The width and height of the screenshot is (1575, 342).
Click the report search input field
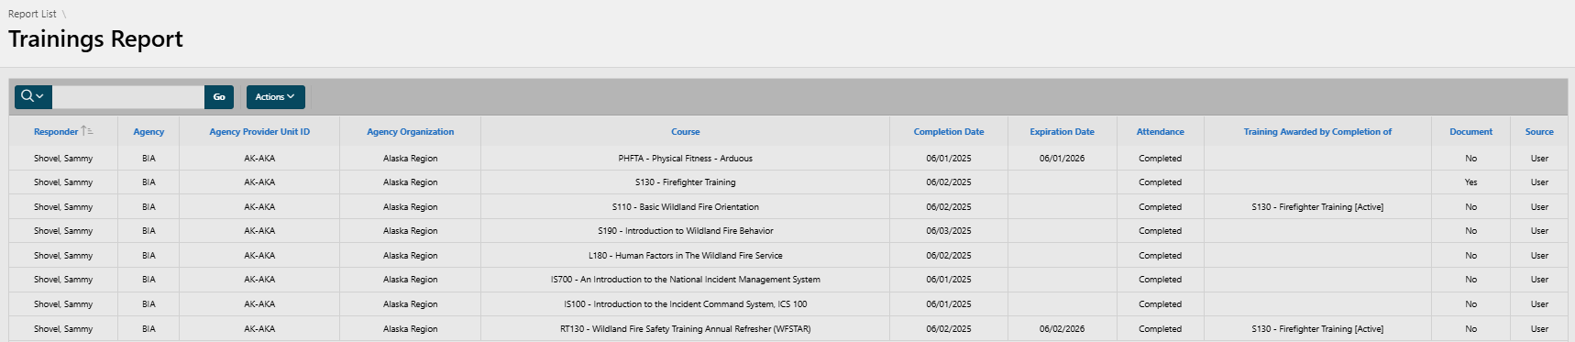(128, 96)
